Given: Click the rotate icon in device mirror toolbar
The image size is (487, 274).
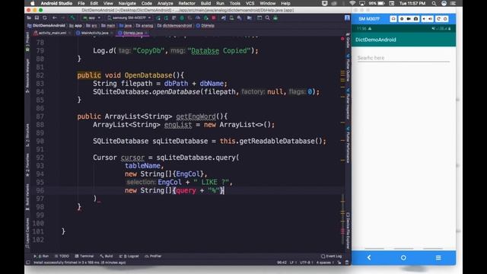Looking at the screenshot, I should point(438,19).
